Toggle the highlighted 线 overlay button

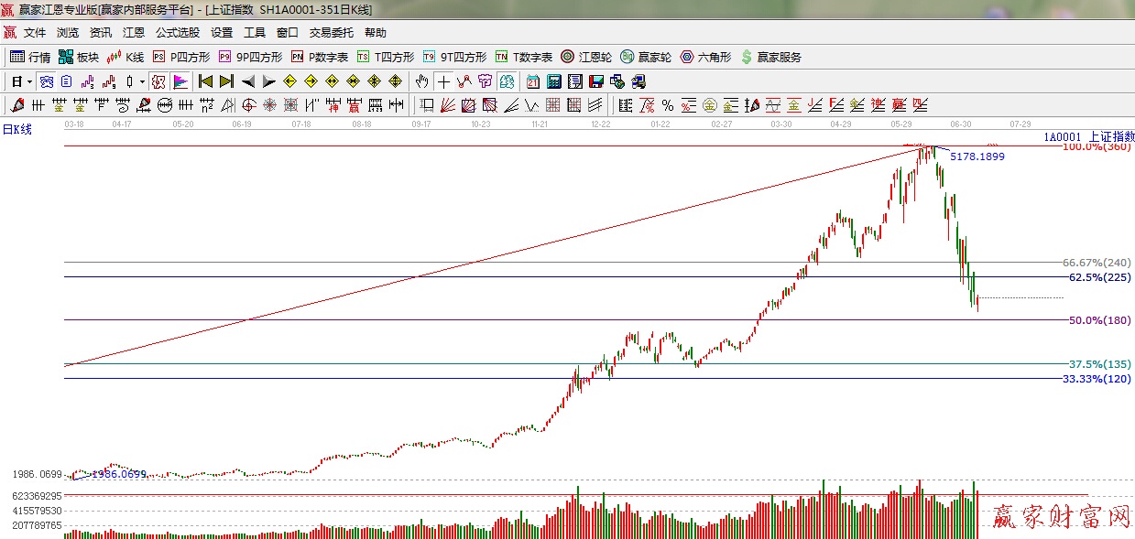click(158, 81)
